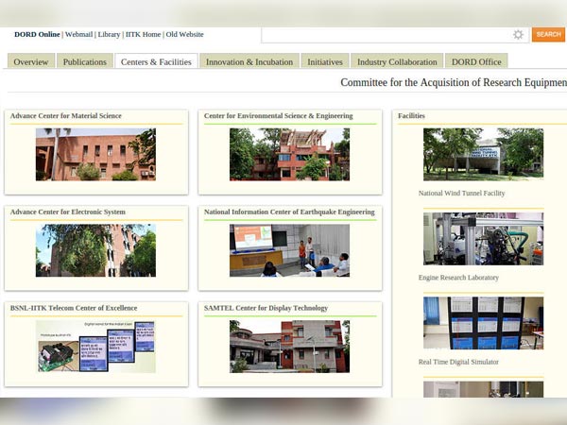Click Advance Center for Electronic System heading
Viewport: 567px width, 425px height.
[x=68, y=212]
